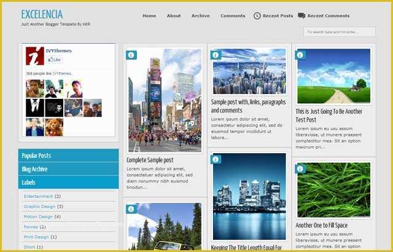Click the IVYthemes page name link
This screenshot has width=393, height=252.
59,50
